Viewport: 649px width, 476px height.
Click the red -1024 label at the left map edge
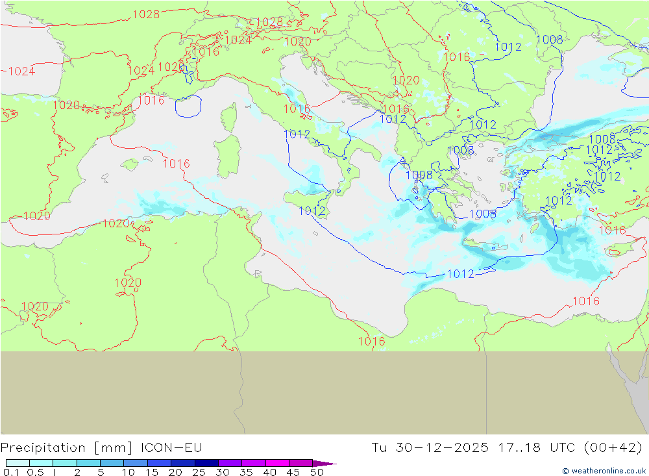coord(19,71)
